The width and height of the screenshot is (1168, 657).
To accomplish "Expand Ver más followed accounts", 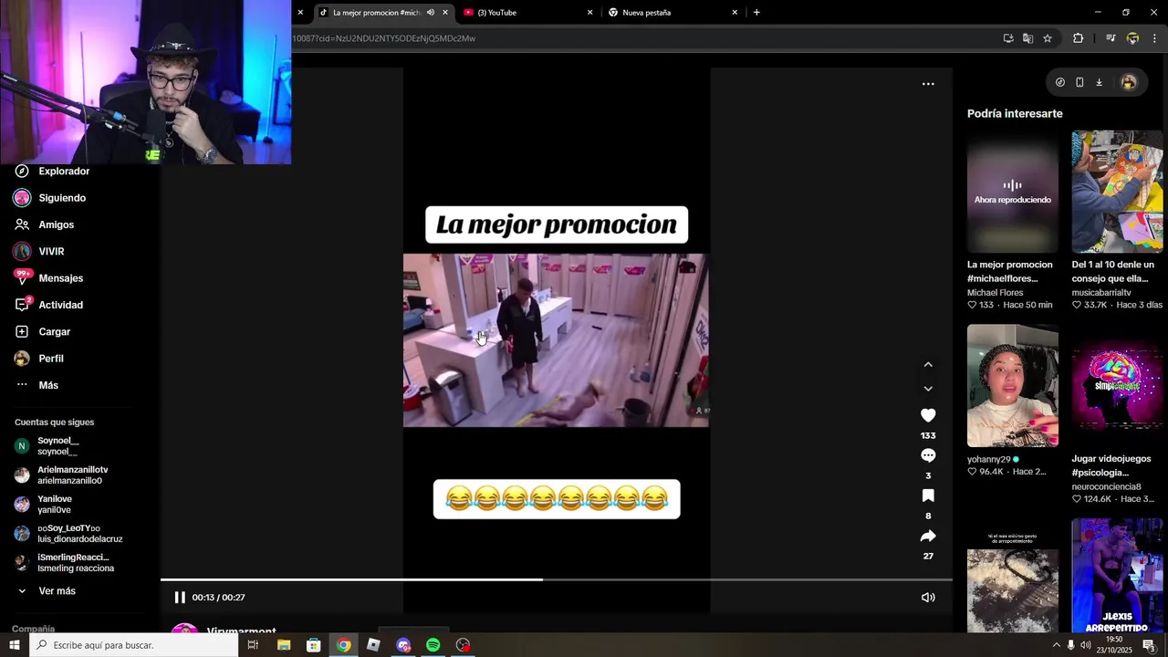I will point(46,591).
